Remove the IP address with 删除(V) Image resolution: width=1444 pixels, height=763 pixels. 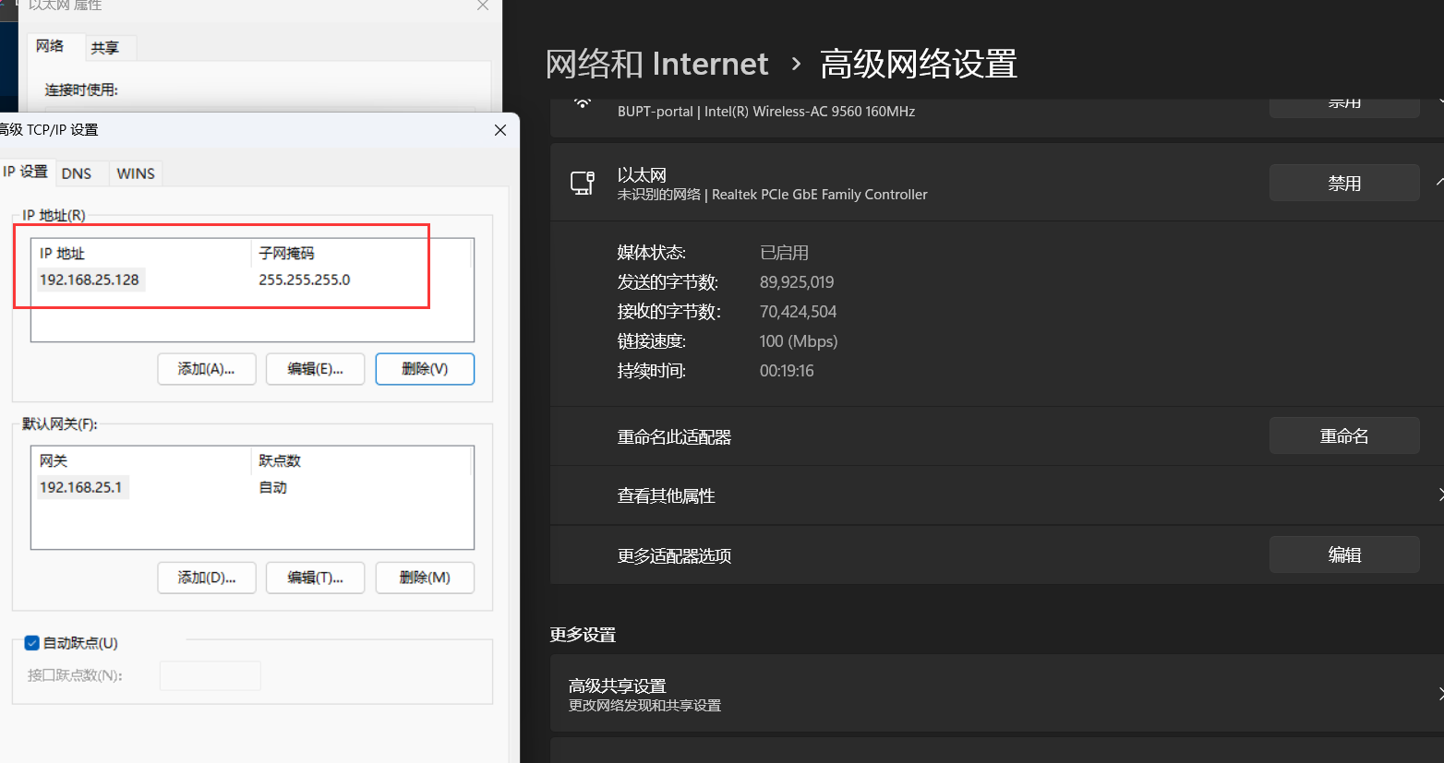tap(425, 369)
